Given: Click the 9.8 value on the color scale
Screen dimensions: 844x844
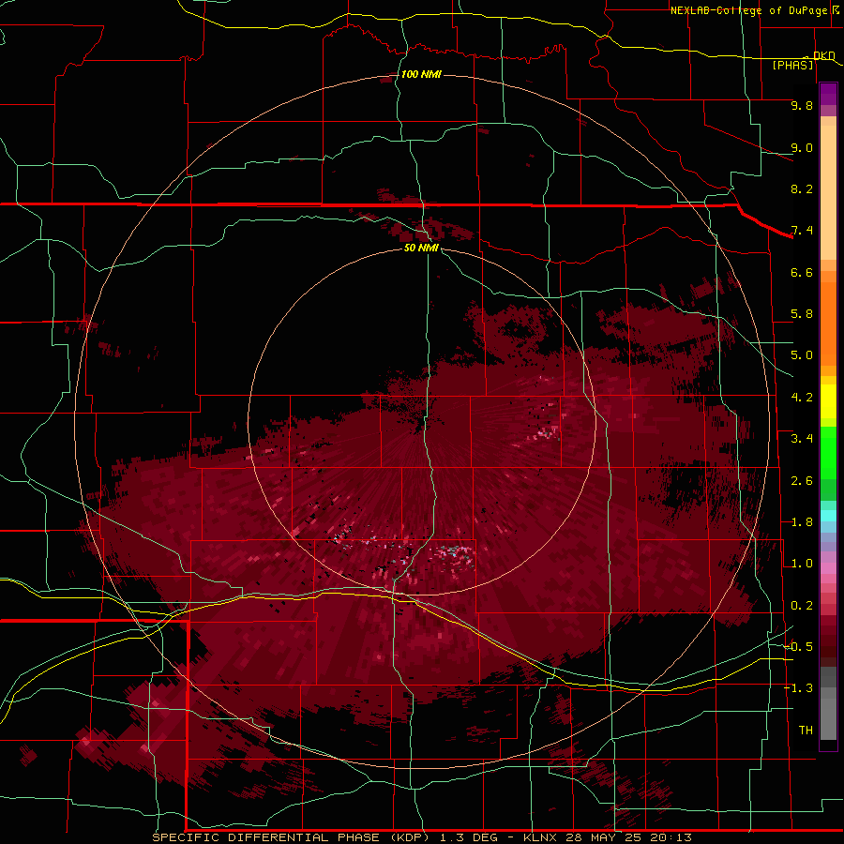Looking at the screenshot, I should click(x=802, y=105).
